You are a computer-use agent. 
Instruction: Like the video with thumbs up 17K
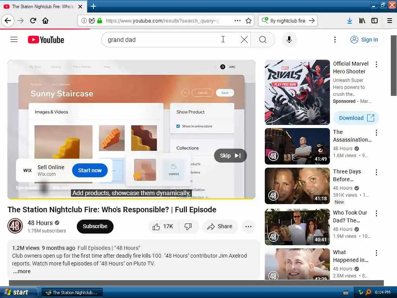[163, 226]
